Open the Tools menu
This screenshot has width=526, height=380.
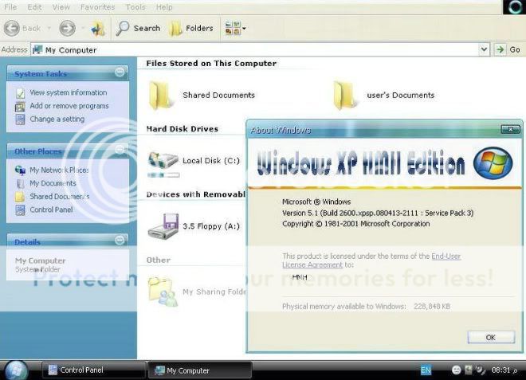[135, 7]
